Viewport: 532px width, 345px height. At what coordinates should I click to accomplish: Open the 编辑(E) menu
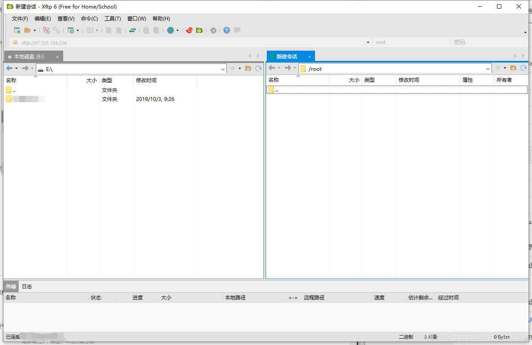pos(43,19)
